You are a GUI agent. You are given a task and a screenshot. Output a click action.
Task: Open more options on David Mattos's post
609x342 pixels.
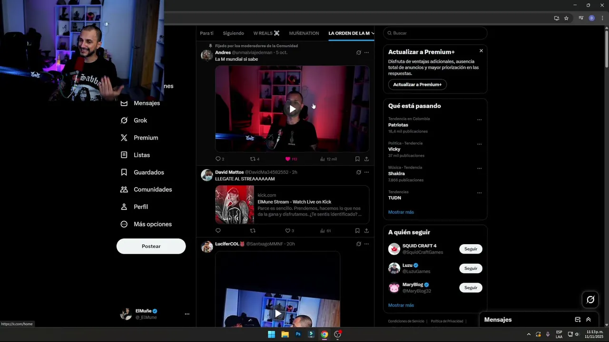coord(366,172)
